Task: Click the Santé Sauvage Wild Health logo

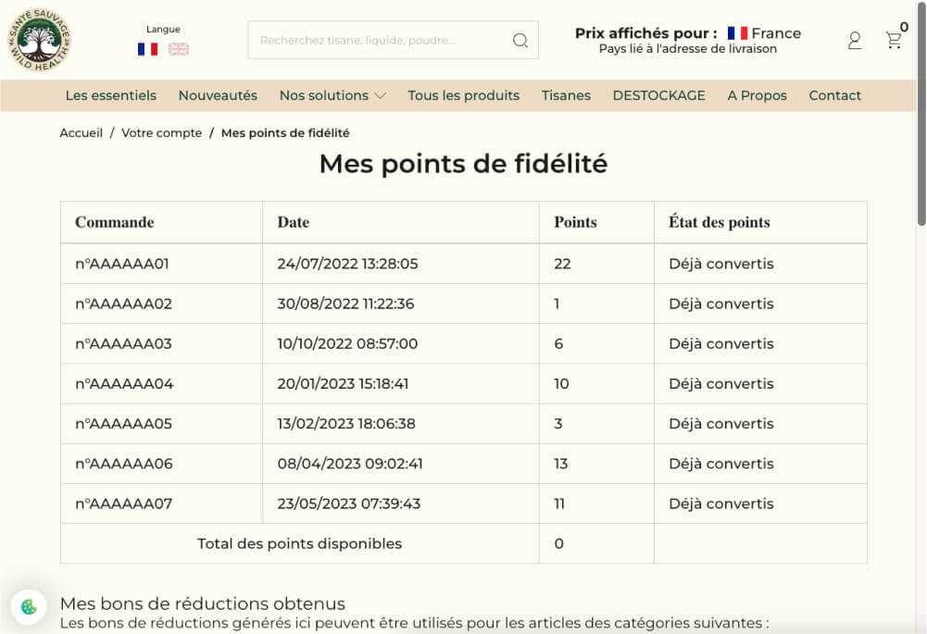Action: [x=39, y=40]
